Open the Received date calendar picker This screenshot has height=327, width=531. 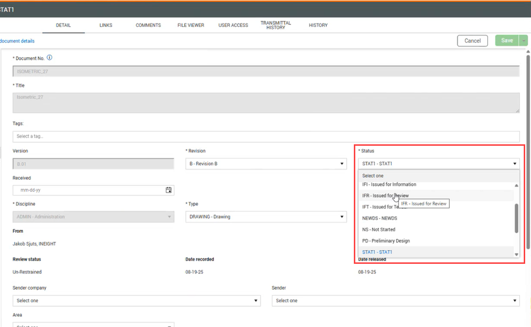pos(168,190)
